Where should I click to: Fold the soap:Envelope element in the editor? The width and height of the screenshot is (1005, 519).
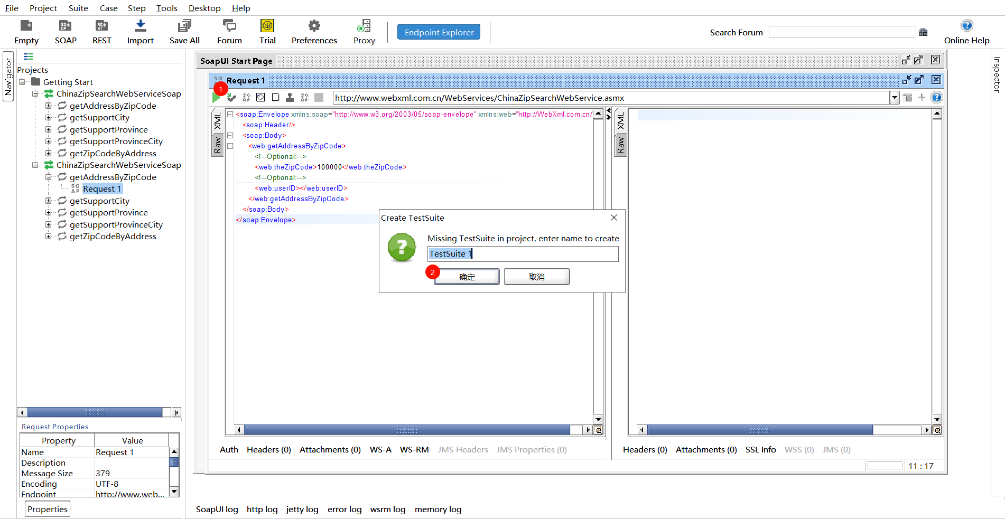coord(230,114)
